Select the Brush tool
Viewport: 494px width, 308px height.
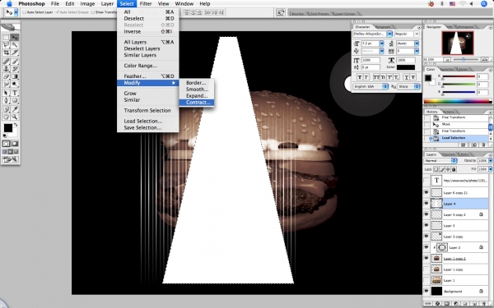(15, 62)
